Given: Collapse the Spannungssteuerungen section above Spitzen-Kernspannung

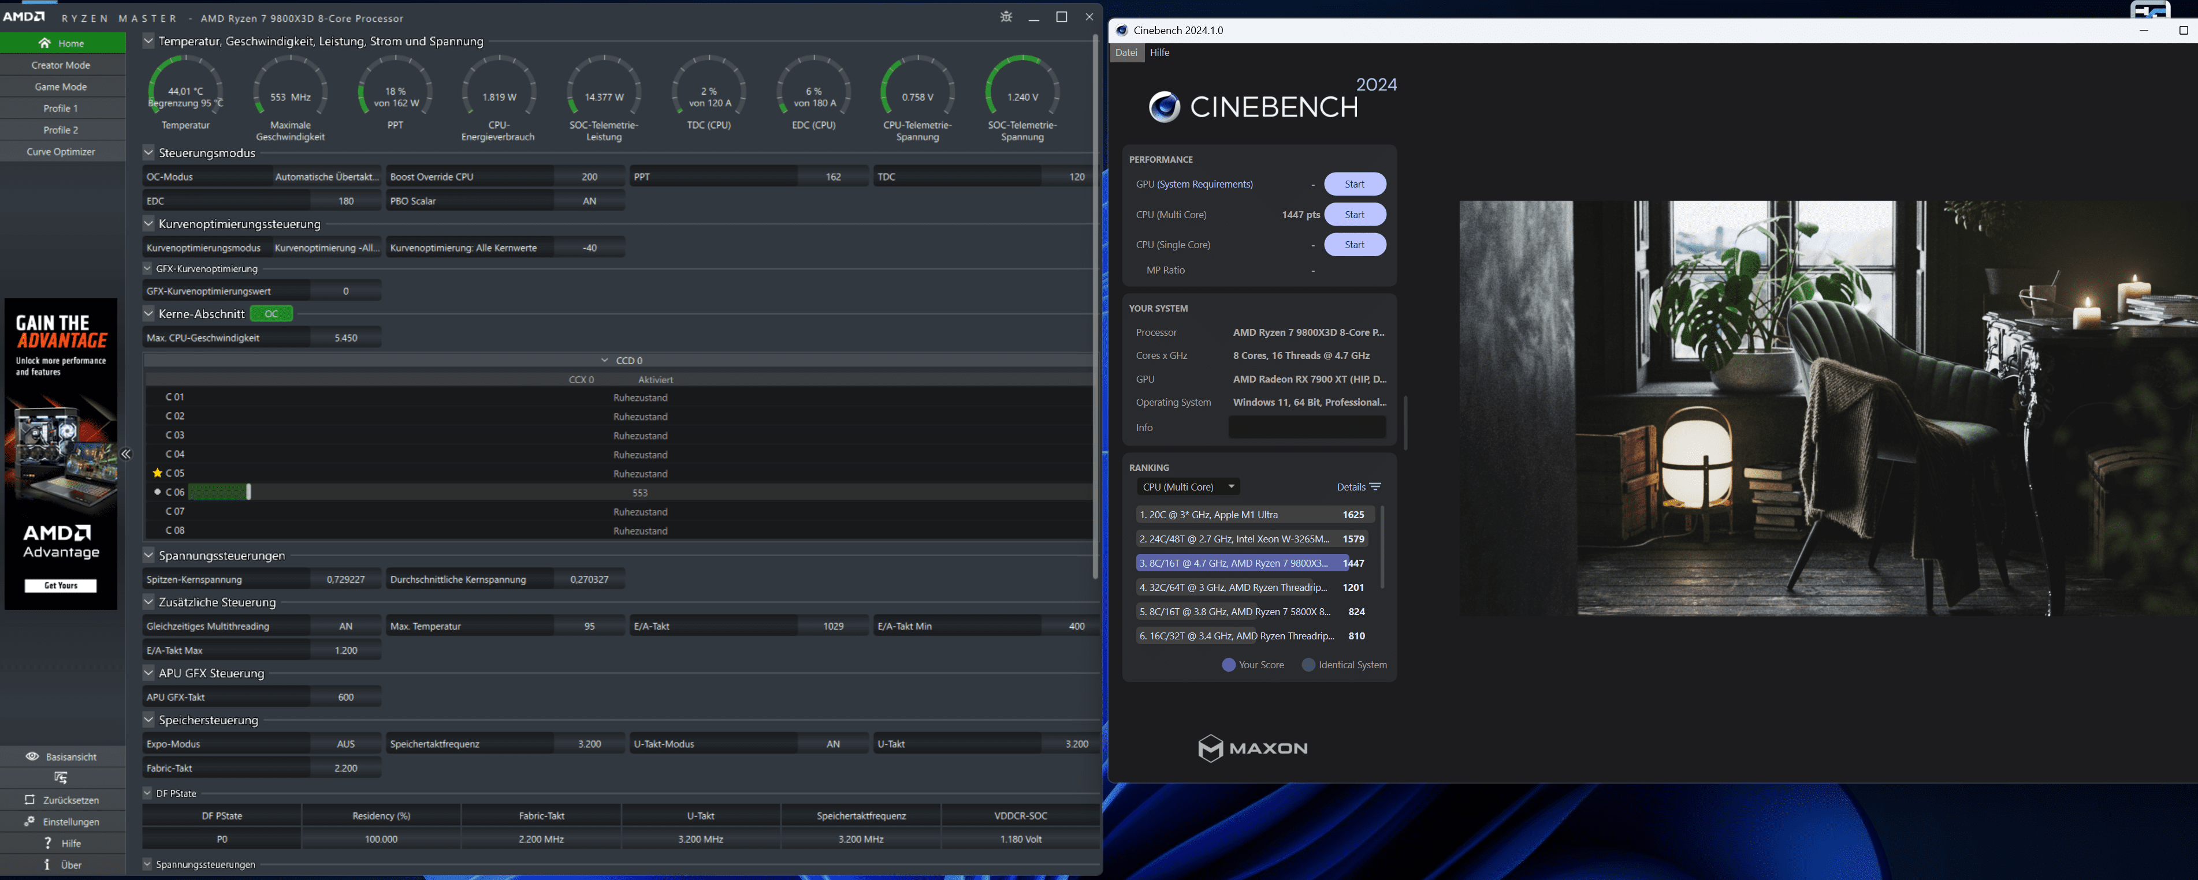Looking at the screenshot, I should 148,555.
